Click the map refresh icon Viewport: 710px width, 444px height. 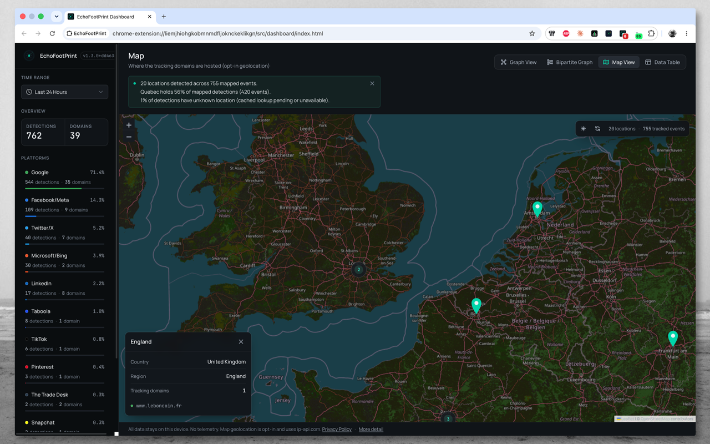point(597,129)
